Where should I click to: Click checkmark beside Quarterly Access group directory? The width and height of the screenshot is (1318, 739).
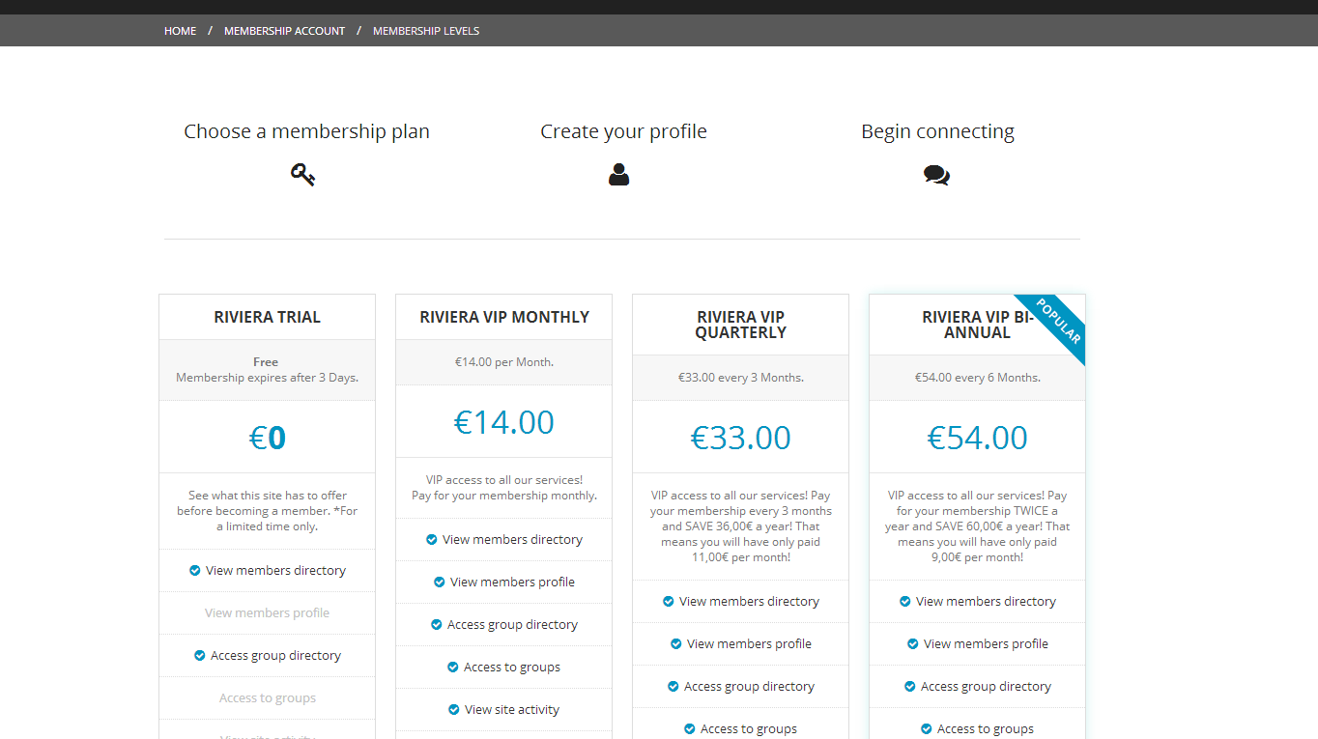click(x=673, y=687)
